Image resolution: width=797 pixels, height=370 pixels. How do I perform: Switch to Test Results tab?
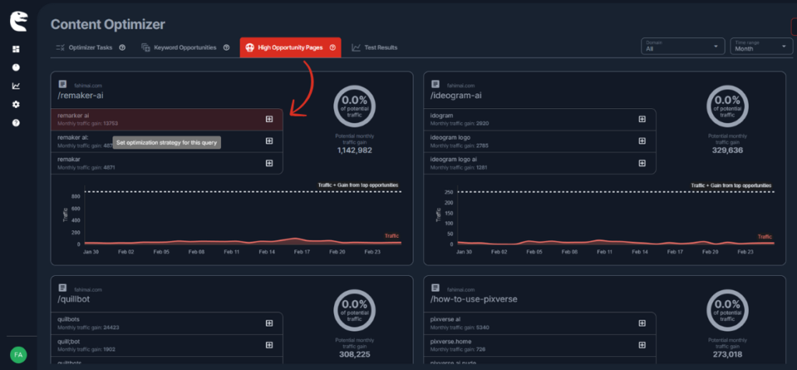coord(374,47)
